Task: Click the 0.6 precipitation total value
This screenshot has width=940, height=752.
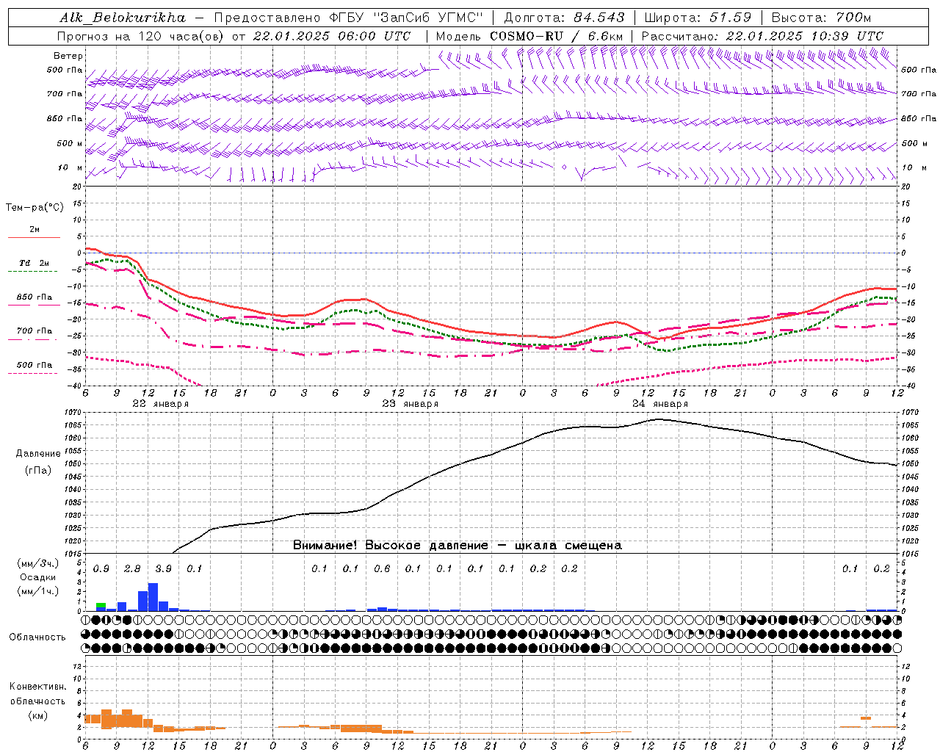Action: coord(382,568)
